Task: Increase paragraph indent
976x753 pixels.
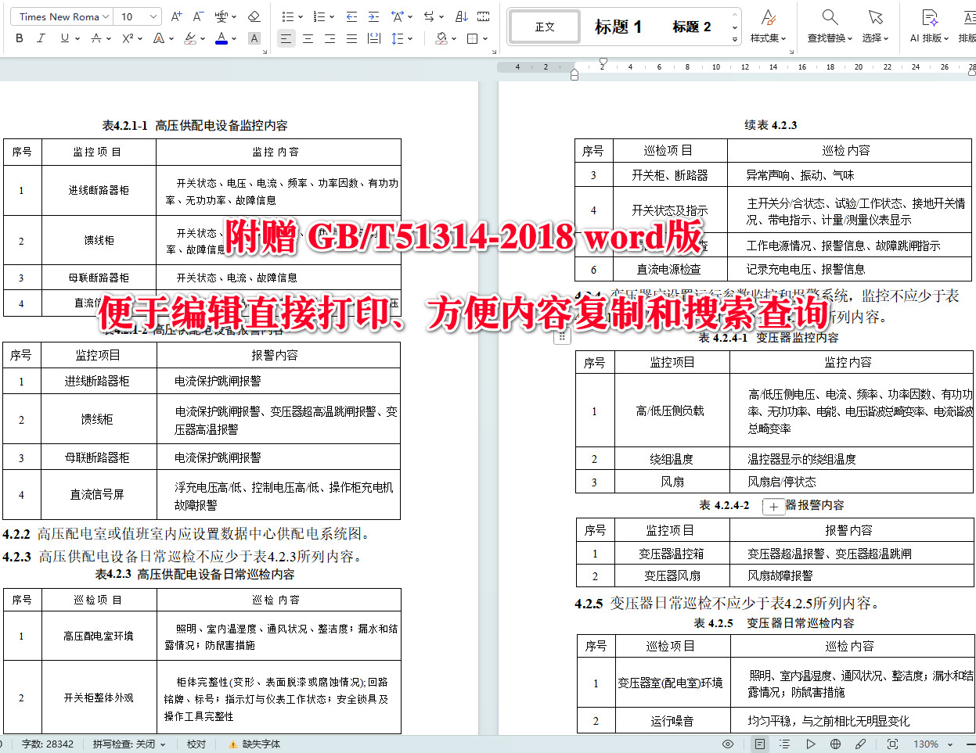Action: (x=373, y=16)
